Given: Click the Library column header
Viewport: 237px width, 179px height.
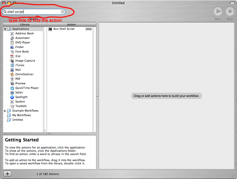Looking at the screenshot, I should point(25,24).
